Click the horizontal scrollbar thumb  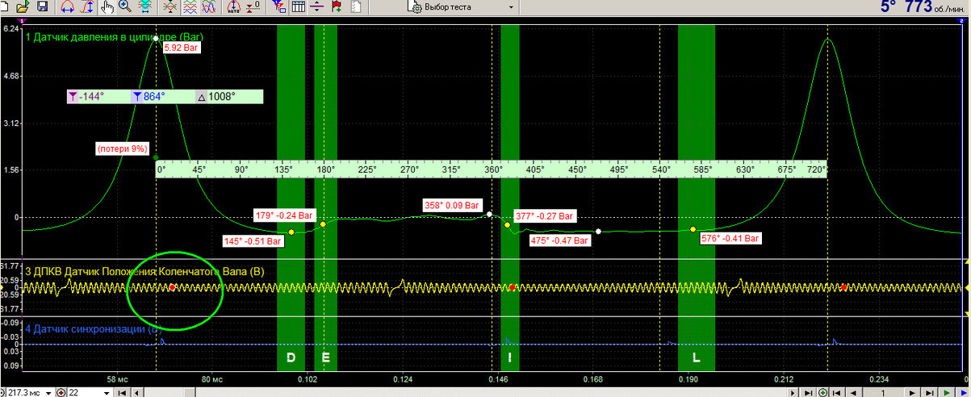(x=190, y=391)
